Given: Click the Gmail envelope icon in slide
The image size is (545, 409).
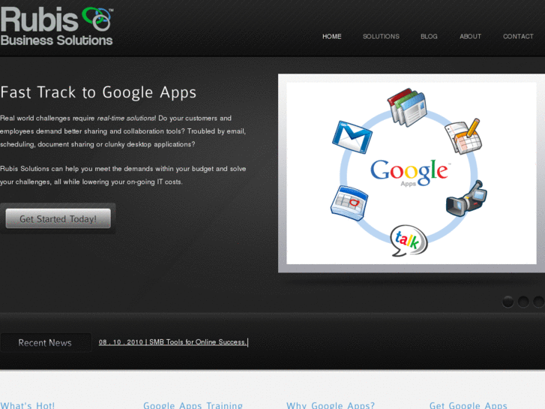Looking at the screenshot, I should [x=352, y=137].
